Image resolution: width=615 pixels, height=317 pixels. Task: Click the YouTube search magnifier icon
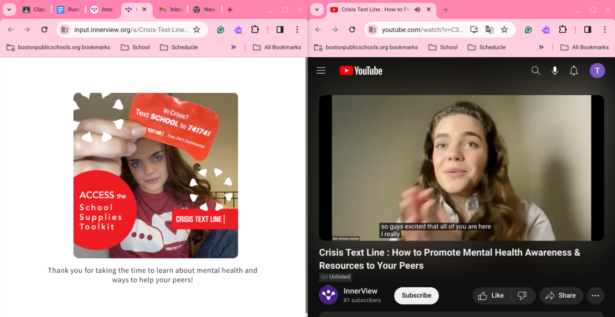tap(536, 71)
